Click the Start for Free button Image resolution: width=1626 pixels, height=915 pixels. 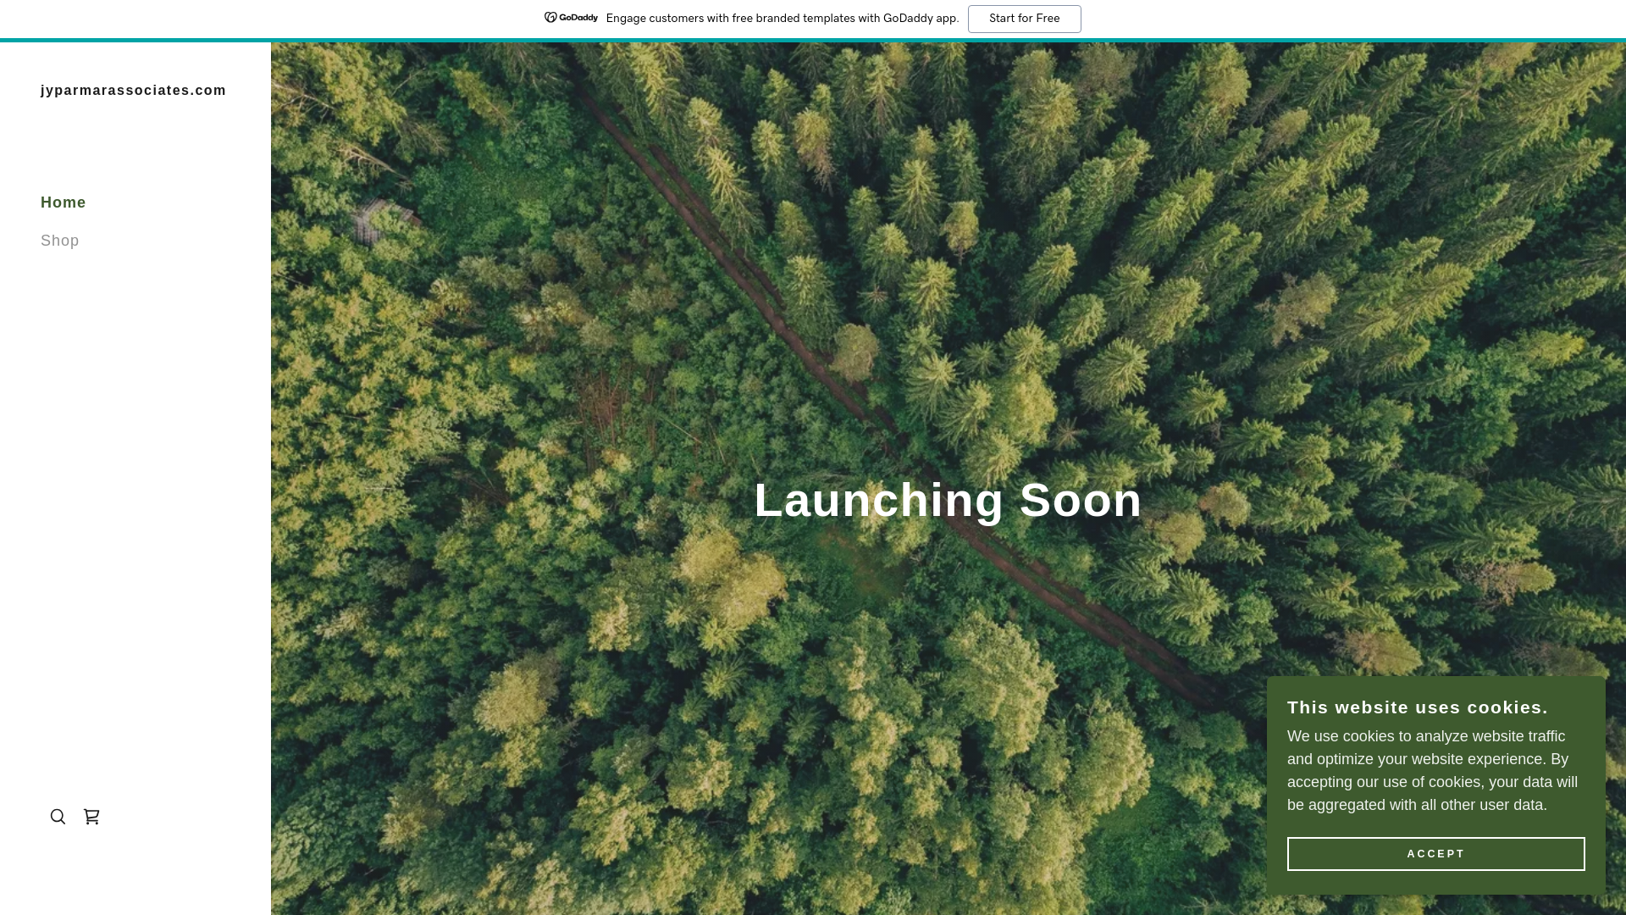click(1024, 19)
